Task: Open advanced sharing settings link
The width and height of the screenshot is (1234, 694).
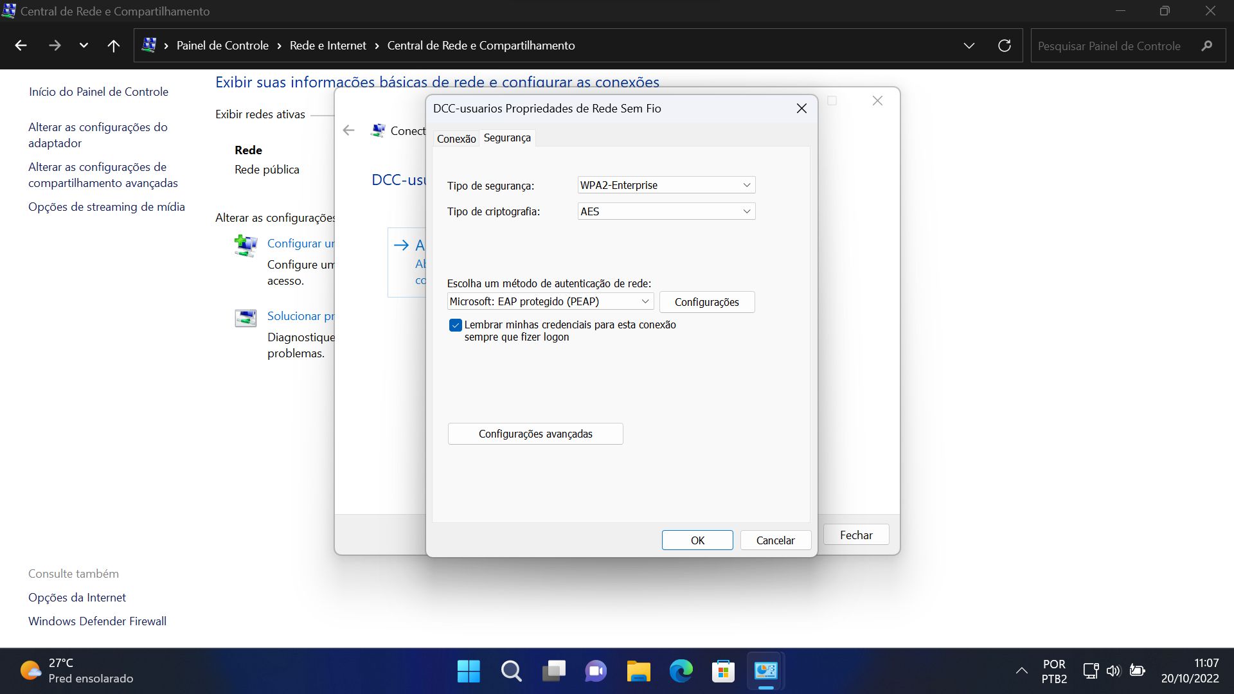Action: [103, 175]
